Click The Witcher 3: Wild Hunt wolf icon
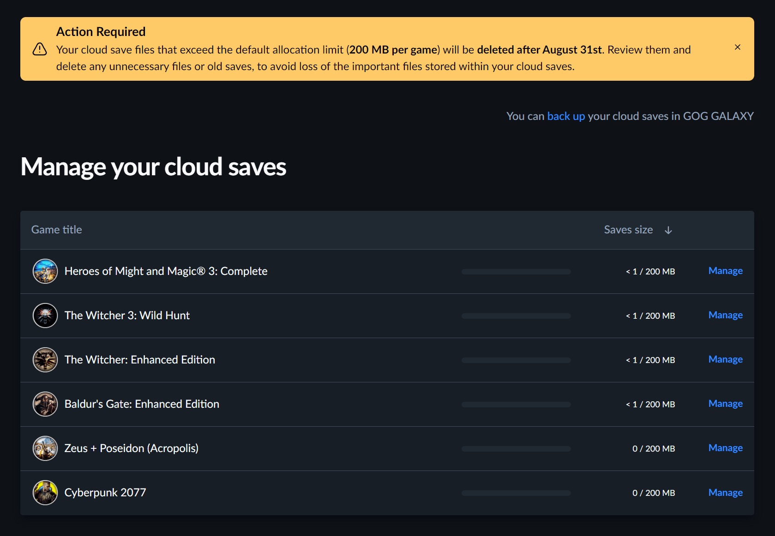Image resolution: width=775 pixels, height=536 pixels. [45, 316]
